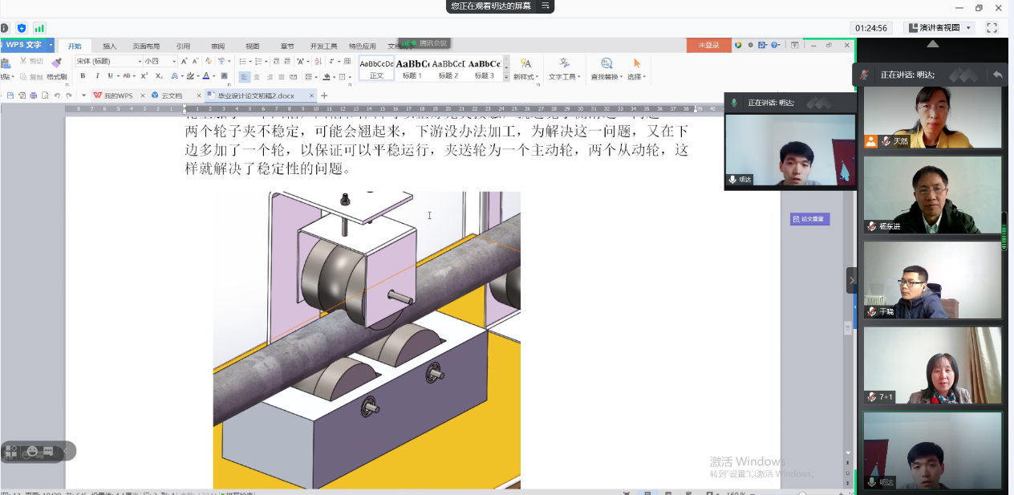Viewport: 1014px width, 495px height.
Task: Click the bulleted list icon
Action: click(x=244, y=61)
